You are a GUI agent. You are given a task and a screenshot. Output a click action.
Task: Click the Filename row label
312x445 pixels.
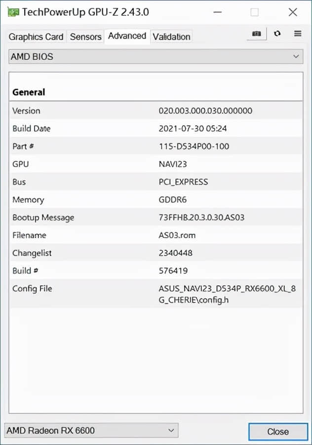pyautogui.click(x=29, y=235)
